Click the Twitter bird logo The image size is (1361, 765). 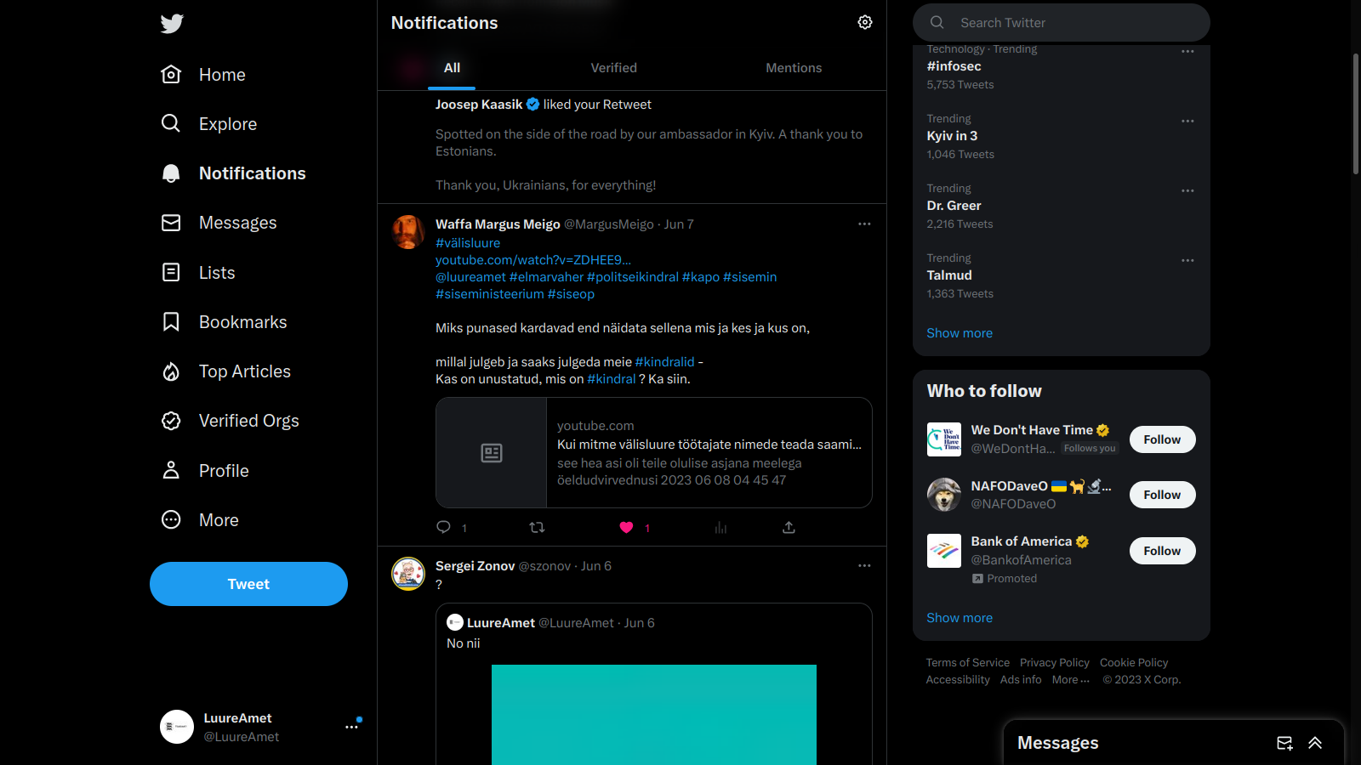[172, 24]
